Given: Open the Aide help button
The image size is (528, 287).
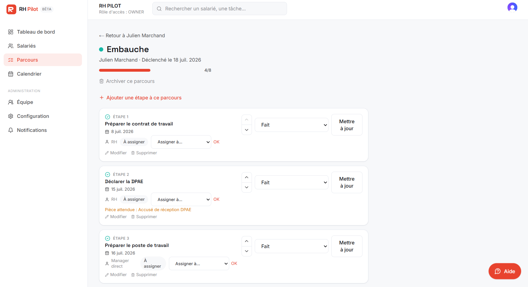Looking at the screenshot, I should click(505, 271).
